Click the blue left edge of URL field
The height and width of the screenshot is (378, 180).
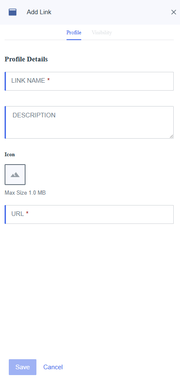pyautogui.click(x=5, y=215)
